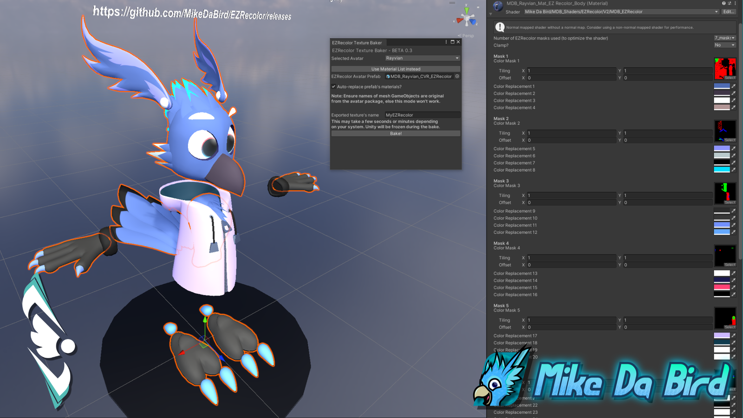Activate eyedropper for Color Replacement 11
The image size is (743, 418).
tap(734, 225)
